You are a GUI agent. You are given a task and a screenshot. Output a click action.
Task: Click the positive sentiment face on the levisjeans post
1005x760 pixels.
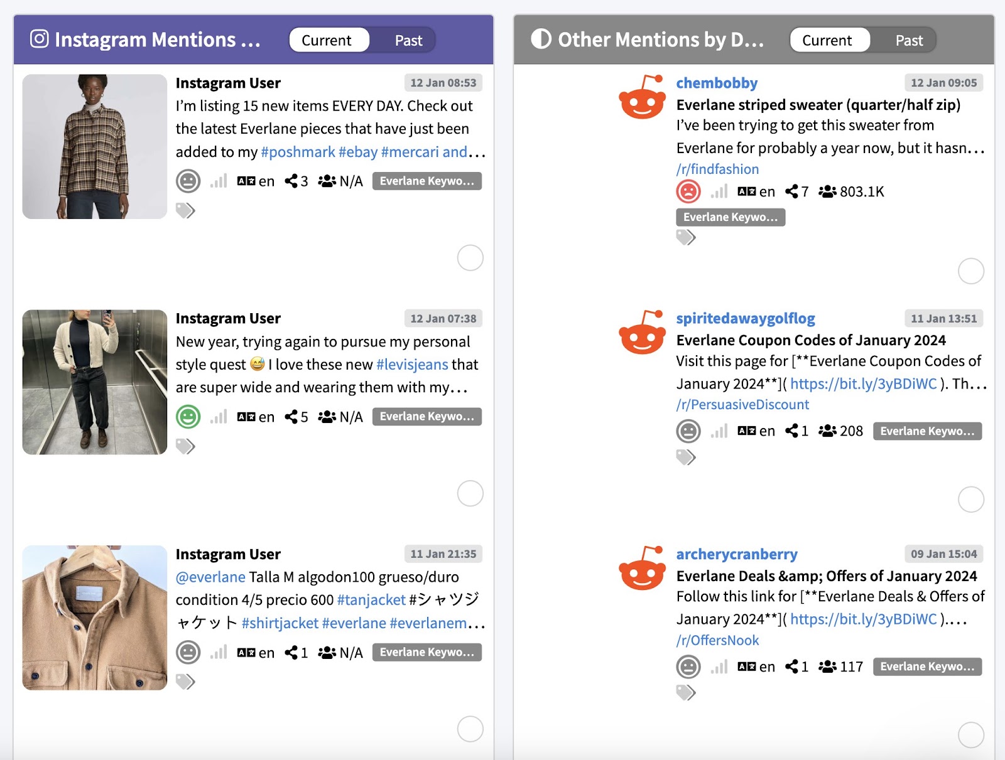click(x=188, y=416)
